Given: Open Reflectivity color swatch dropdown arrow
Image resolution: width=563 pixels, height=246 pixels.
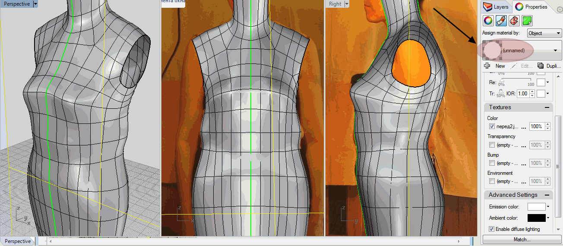Looking at the screenshot, I should tap(548, 82).
